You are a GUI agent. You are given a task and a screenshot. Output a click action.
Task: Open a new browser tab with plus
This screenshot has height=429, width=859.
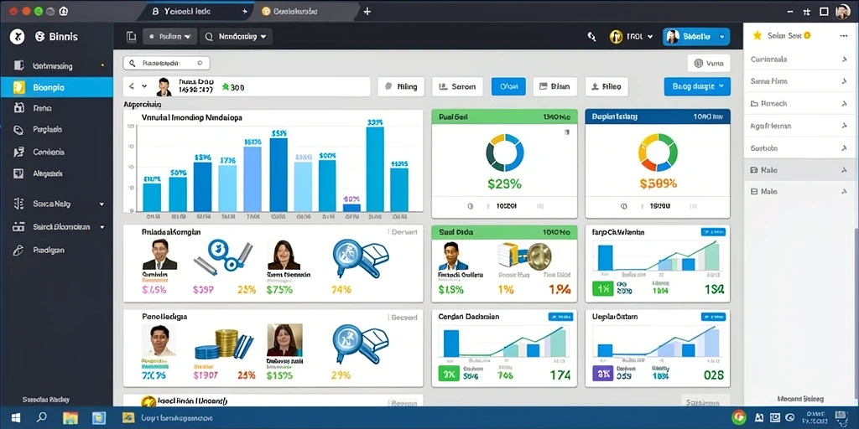[367, 11]
